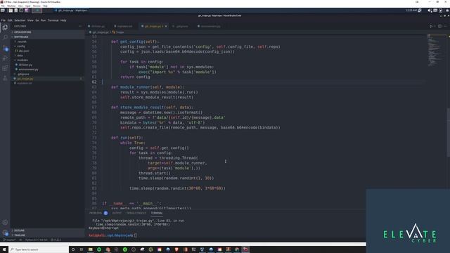Open the Extensions view in activity bar

coord(5,68)
